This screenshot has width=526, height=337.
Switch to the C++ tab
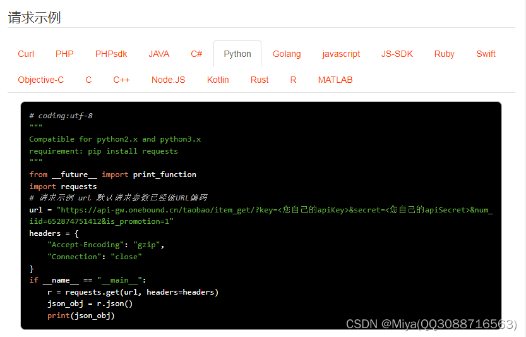[x=121, y=80]
